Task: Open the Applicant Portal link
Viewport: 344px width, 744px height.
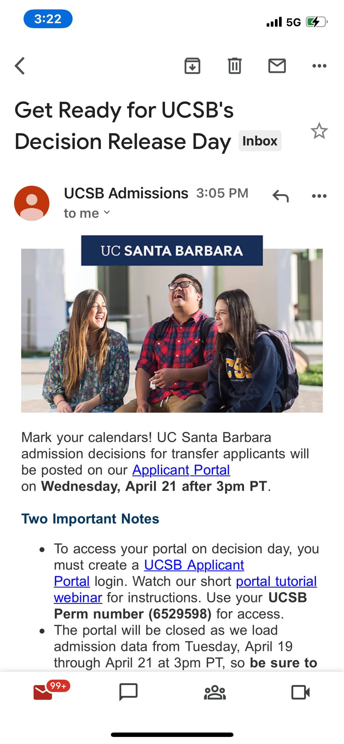Action: [181, 470]
